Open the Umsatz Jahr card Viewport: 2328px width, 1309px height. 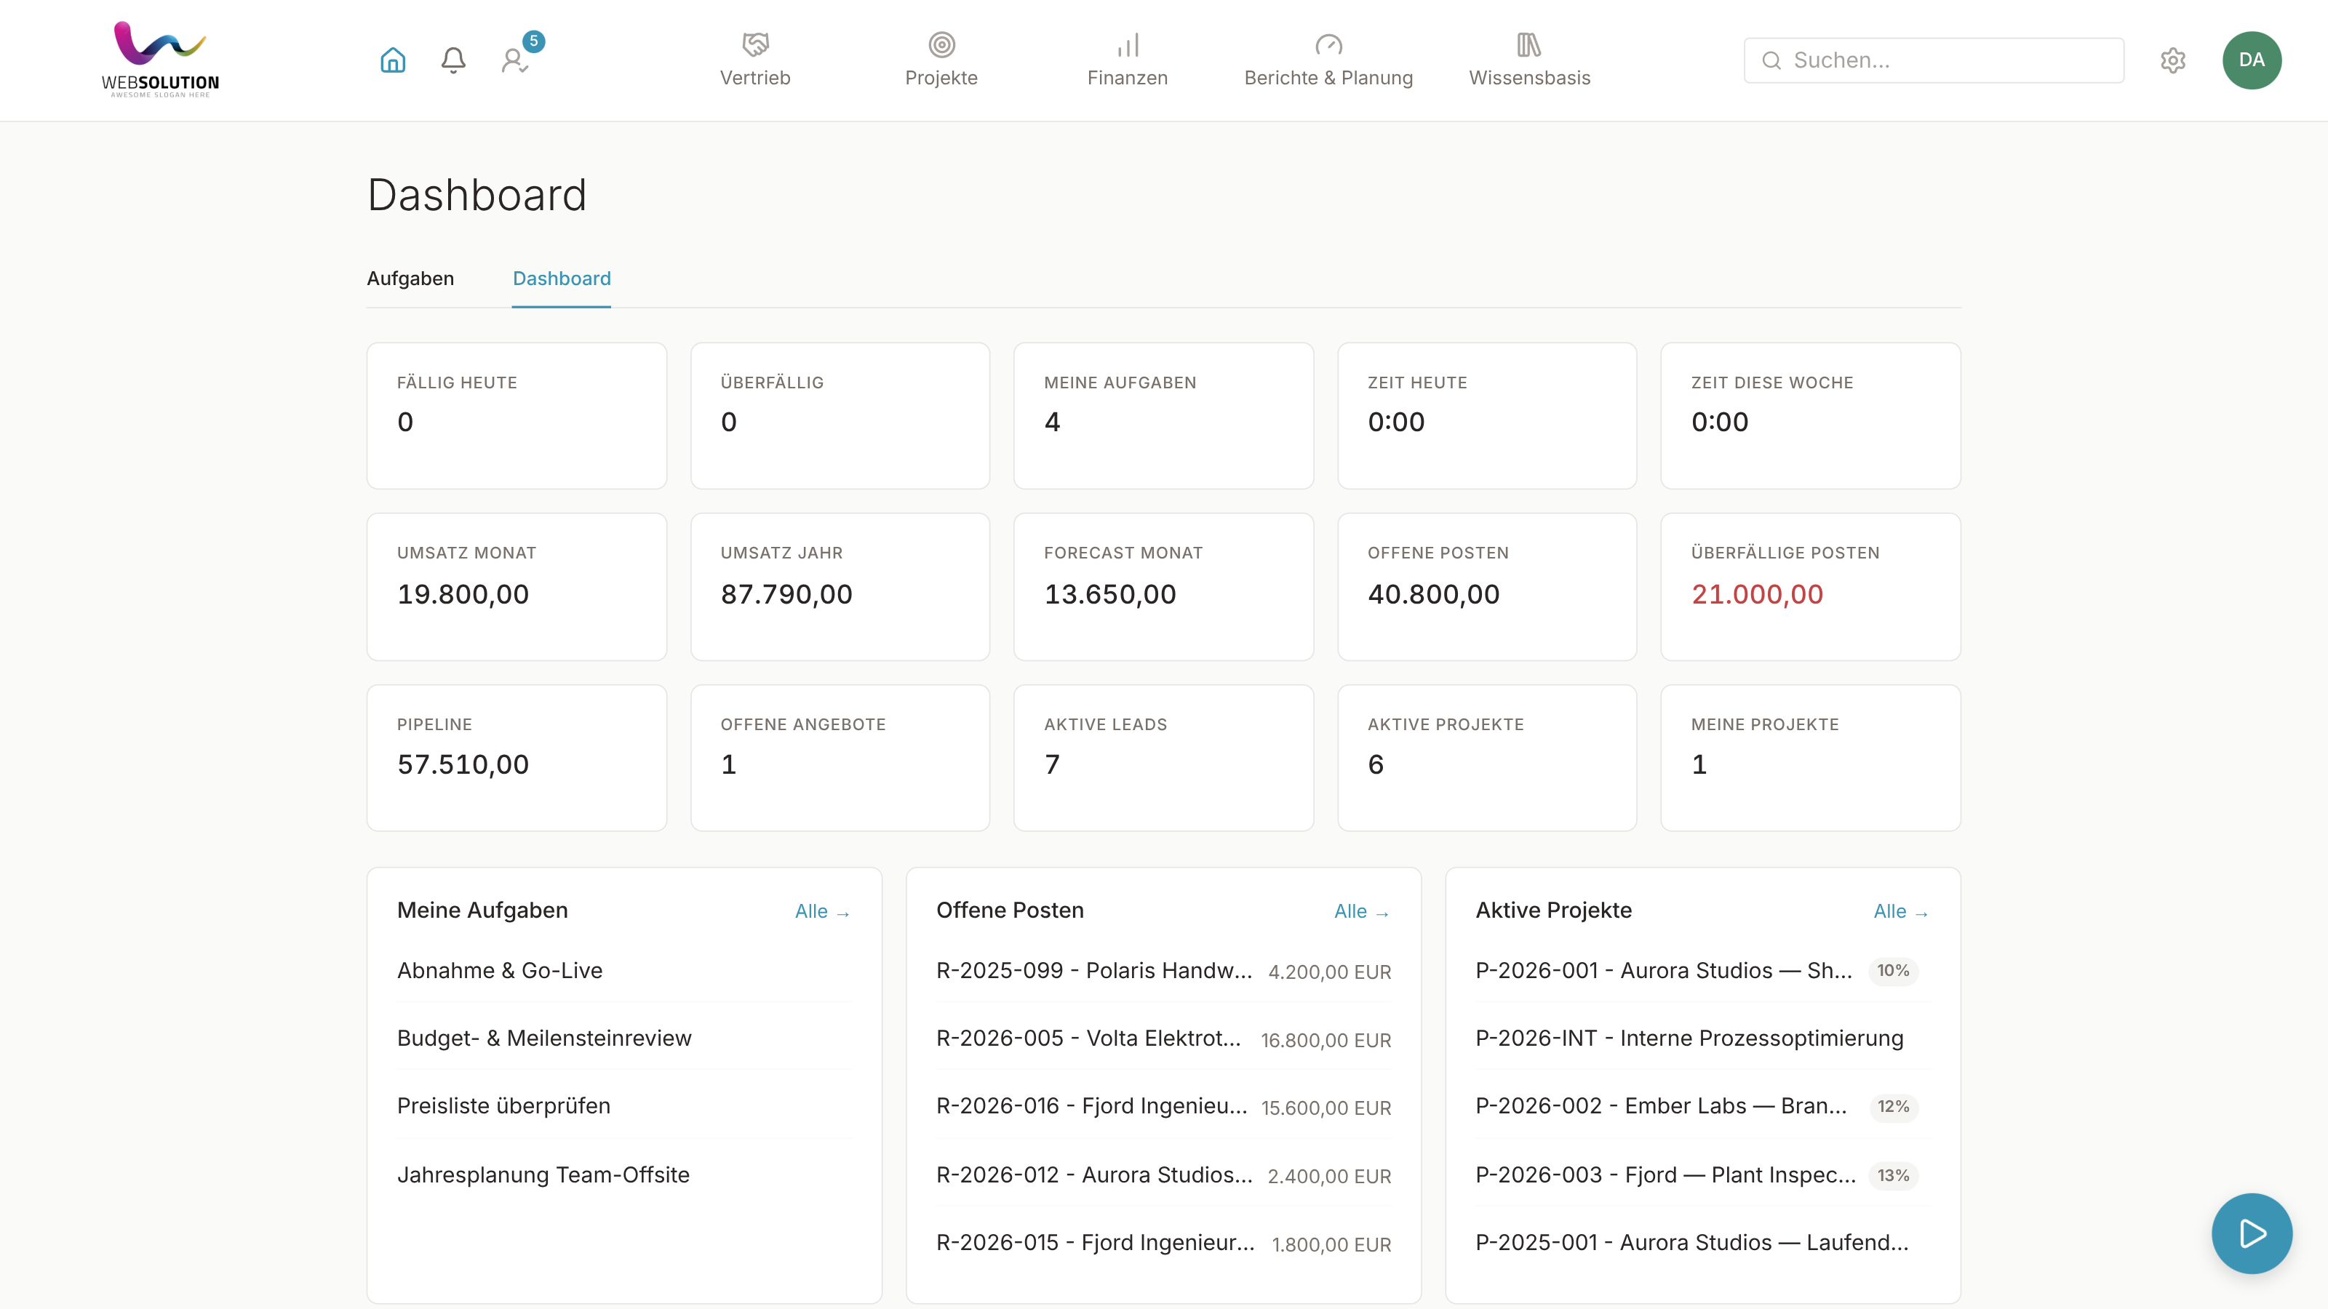click(840, 587)
